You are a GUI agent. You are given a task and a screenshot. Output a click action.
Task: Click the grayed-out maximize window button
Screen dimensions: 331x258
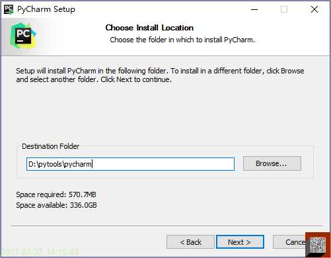[284, 9]
